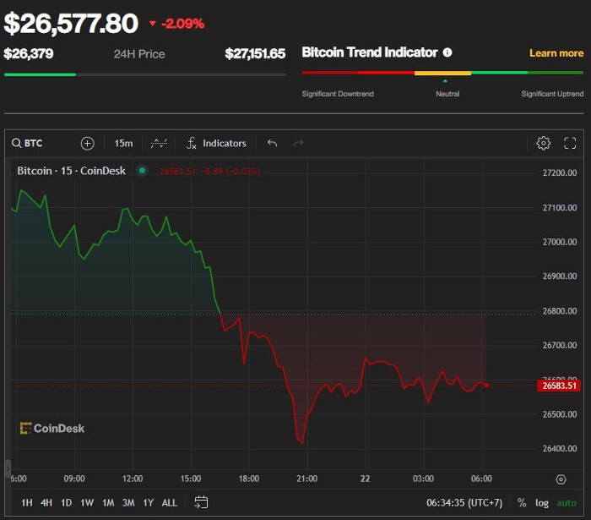The image size is (591, 520).
Task: Open the Indicators fx menu
Action: [216, 144]
